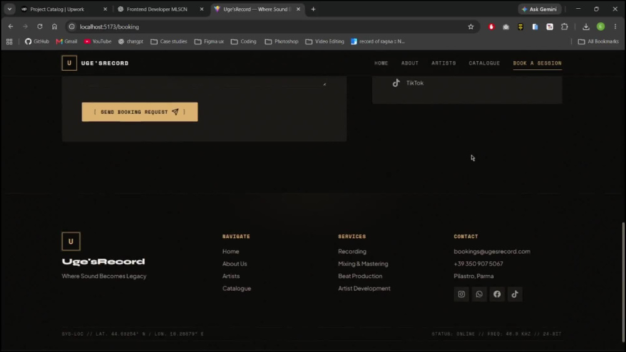View site information icon in address bar
This screenshot has height=352, width=626.
pos(72,27)
